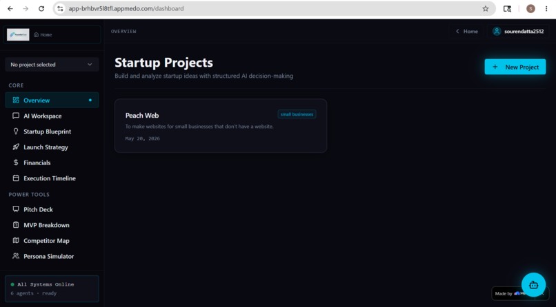This screenshot has height=307, width=556.
Task: Open the Execution Timeline page
Action: click(x=52, y=178)
